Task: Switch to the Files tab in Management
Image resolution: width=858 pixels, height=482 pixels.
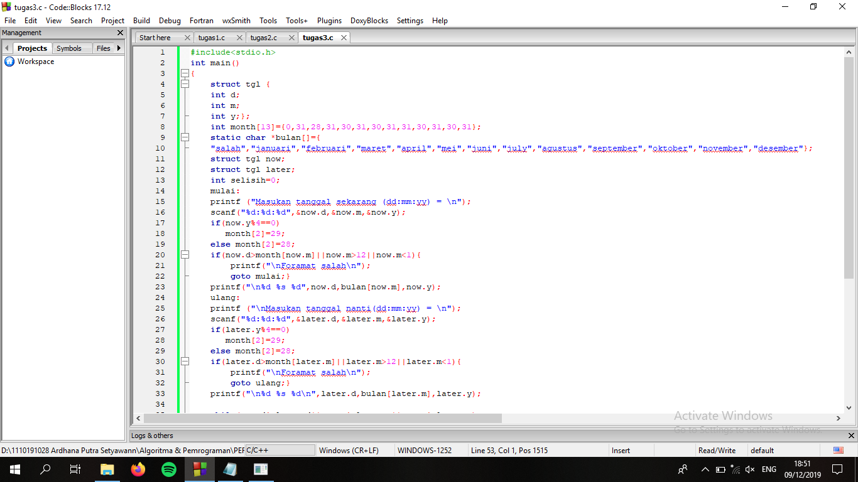Action: tap(104, 48)
